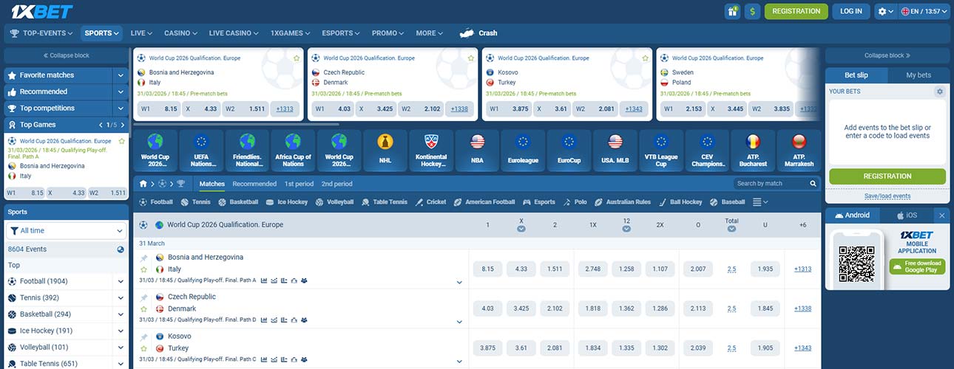The width and height of the screenshot is (954, 369).
Task: Open the gift bonus icon in header
Action: tap(732, 11)
